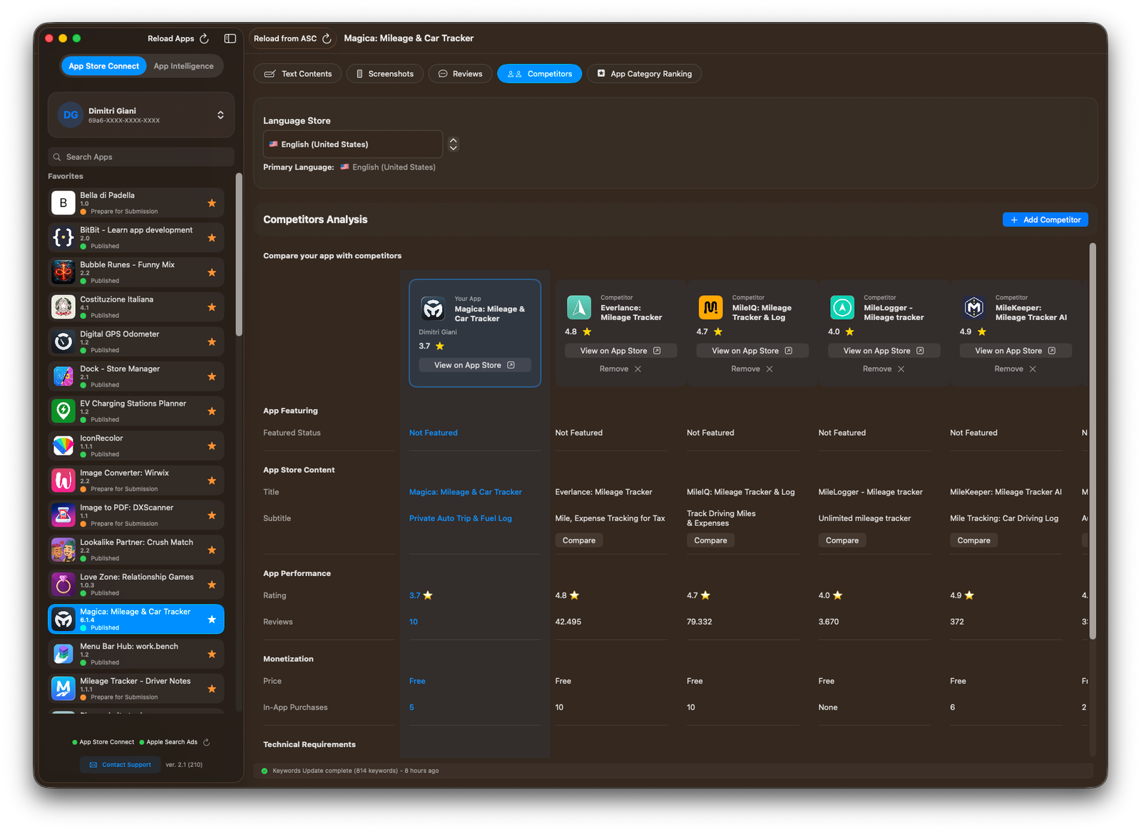Click the MileIQ competitor app icon
Viewport: 1141px width, 832px height.
click(710, 307)
